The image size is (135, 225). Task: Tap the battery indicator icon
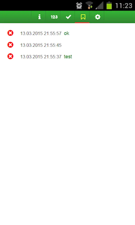pos(109,5)
